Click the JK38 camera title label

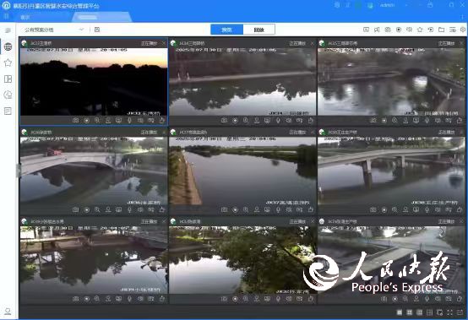[x=342, y=132]
